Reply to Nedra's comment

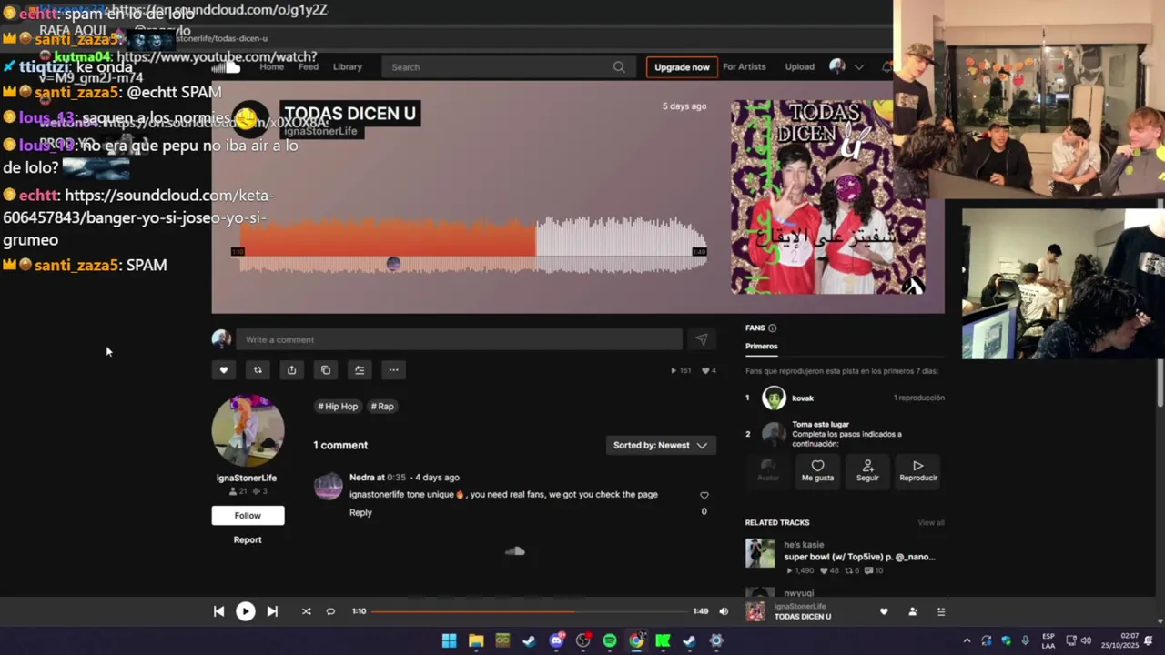pyautogui.click(x=360, y=512)
